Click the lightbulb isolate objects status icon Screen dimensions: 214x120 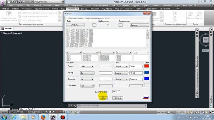pos(207,112)
